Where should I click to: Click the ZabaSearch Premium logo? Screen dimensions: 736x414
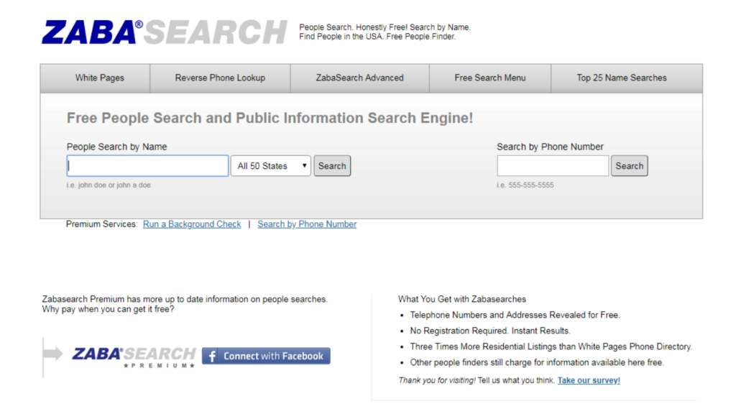click(x=134, y=356)
